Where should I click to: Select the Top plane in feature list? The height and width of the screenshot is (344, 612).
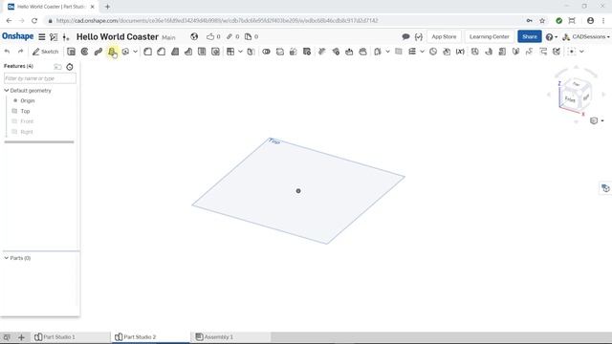click(25, 111)
